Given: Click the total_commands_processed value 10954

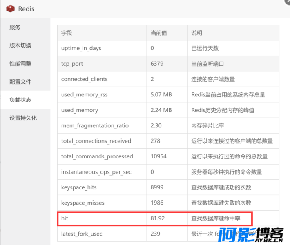Looking at the screenshot, I should pos(159,156).
